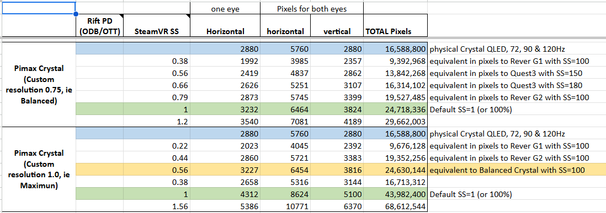Select cell with value 3985
606x213 pixels.
286,61
